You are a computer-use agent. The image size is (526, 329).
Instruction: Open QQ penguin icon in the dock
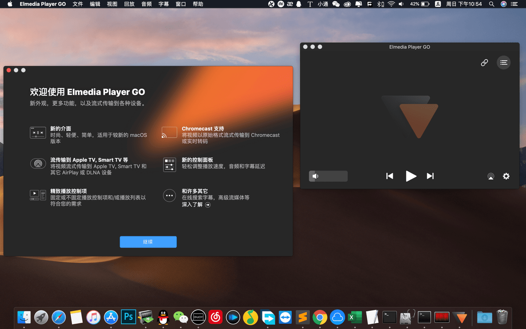click(x=163, y=317)
